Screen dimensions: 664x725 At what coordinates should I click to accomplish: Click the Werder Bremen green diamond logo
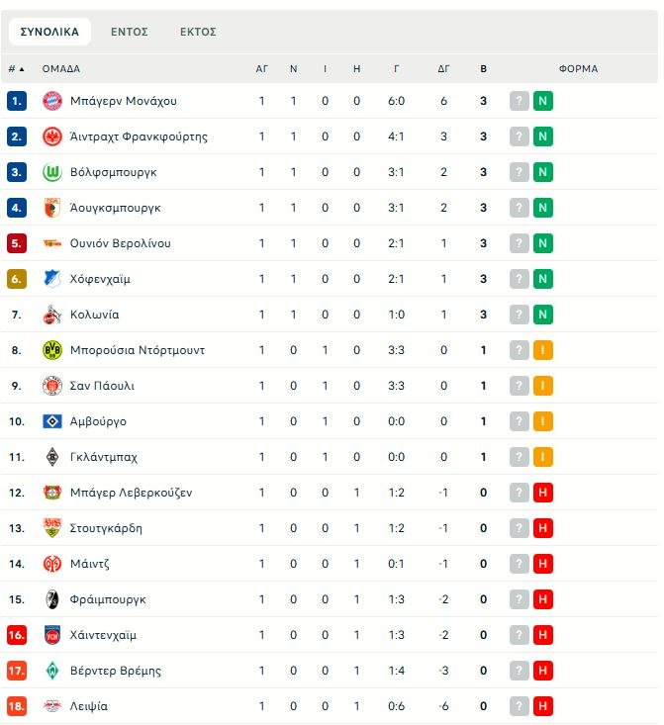(x=52, y=671)
